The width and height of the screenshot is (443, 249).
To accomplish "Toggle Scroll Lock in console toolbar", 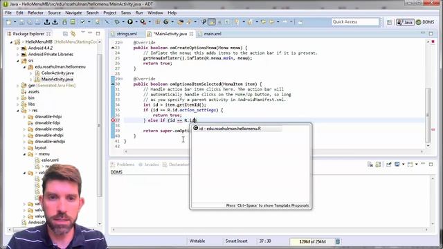I will click(x=378, y=165).
